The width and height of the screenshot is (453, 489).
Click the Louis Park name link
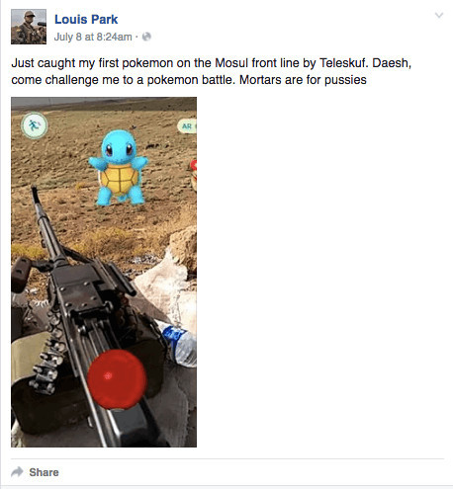(86, 20)
